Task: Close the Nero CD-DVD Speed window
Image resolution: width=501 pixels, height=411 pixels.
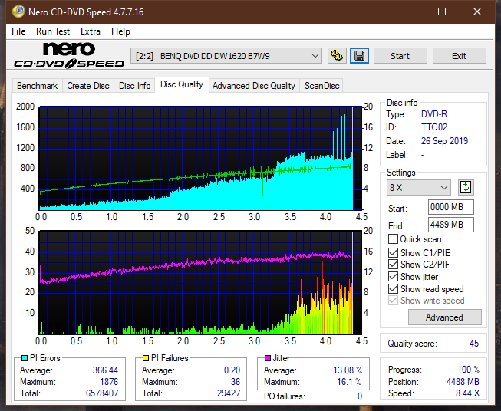Action: (477, 12)
